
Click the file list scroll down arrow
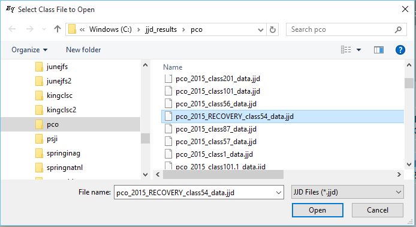409,165
